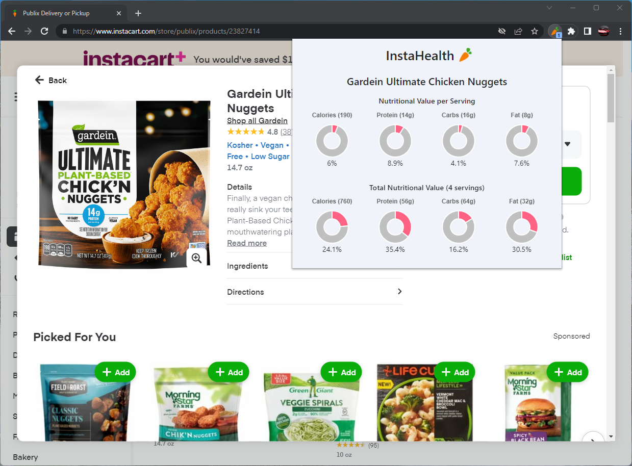
Task: Open the quantity dropdown arrow
Action: [567, 144]
